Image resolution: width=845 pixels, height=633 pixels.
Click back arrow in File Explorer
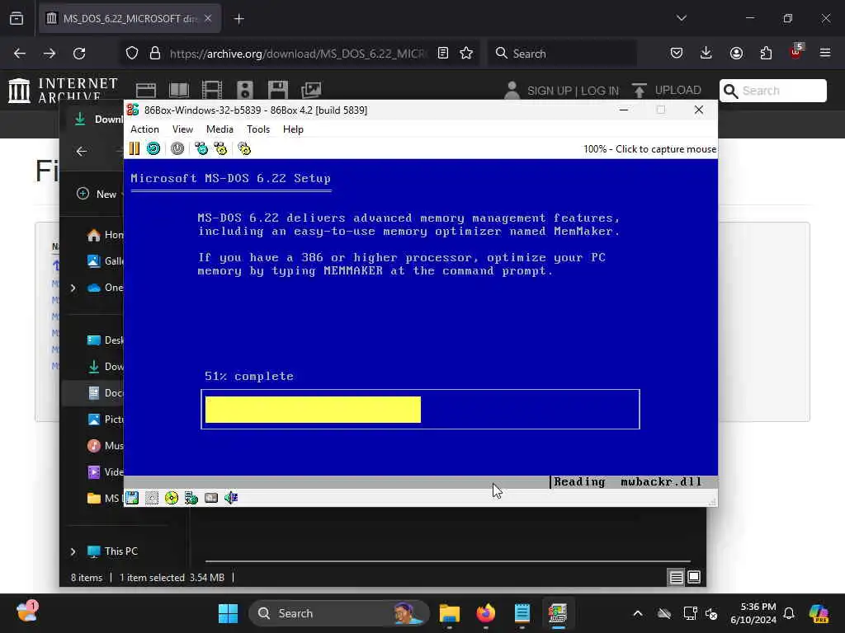point(82,152)
